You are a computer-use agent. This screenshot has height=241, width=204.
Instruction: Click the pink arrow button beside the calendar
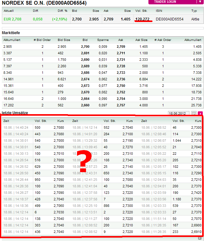coord(200,114)
